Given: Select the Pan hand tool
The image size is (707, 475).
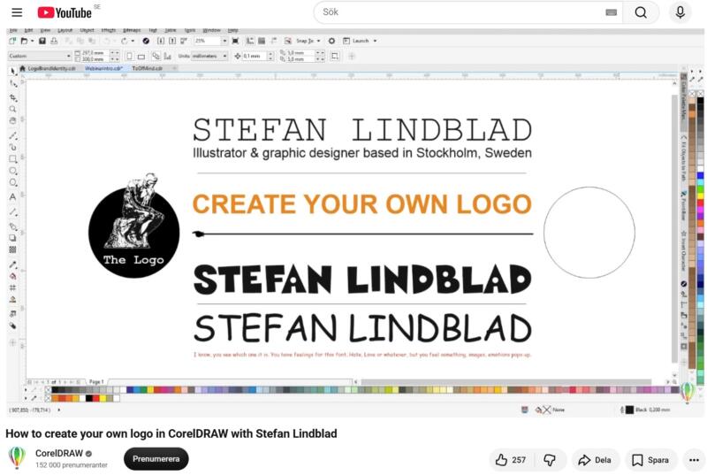Looking at the screenshot, I should click(12, 121).
